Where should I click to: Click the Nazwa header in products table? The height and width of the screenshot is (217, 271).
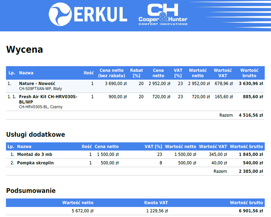pyautogui.click(x=26, y=73)
